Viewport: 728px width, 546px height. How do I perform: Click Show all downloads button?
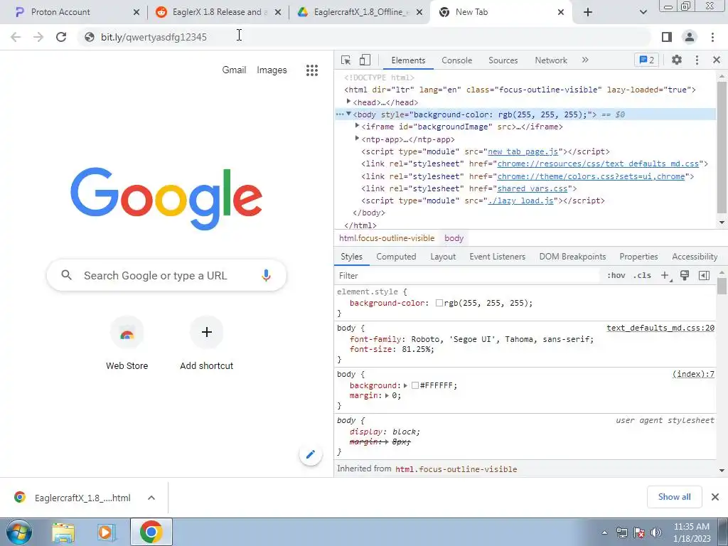pyautogui.click(x=674, y=497)
